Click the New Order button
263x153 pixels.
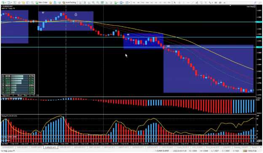click(41, 3)
